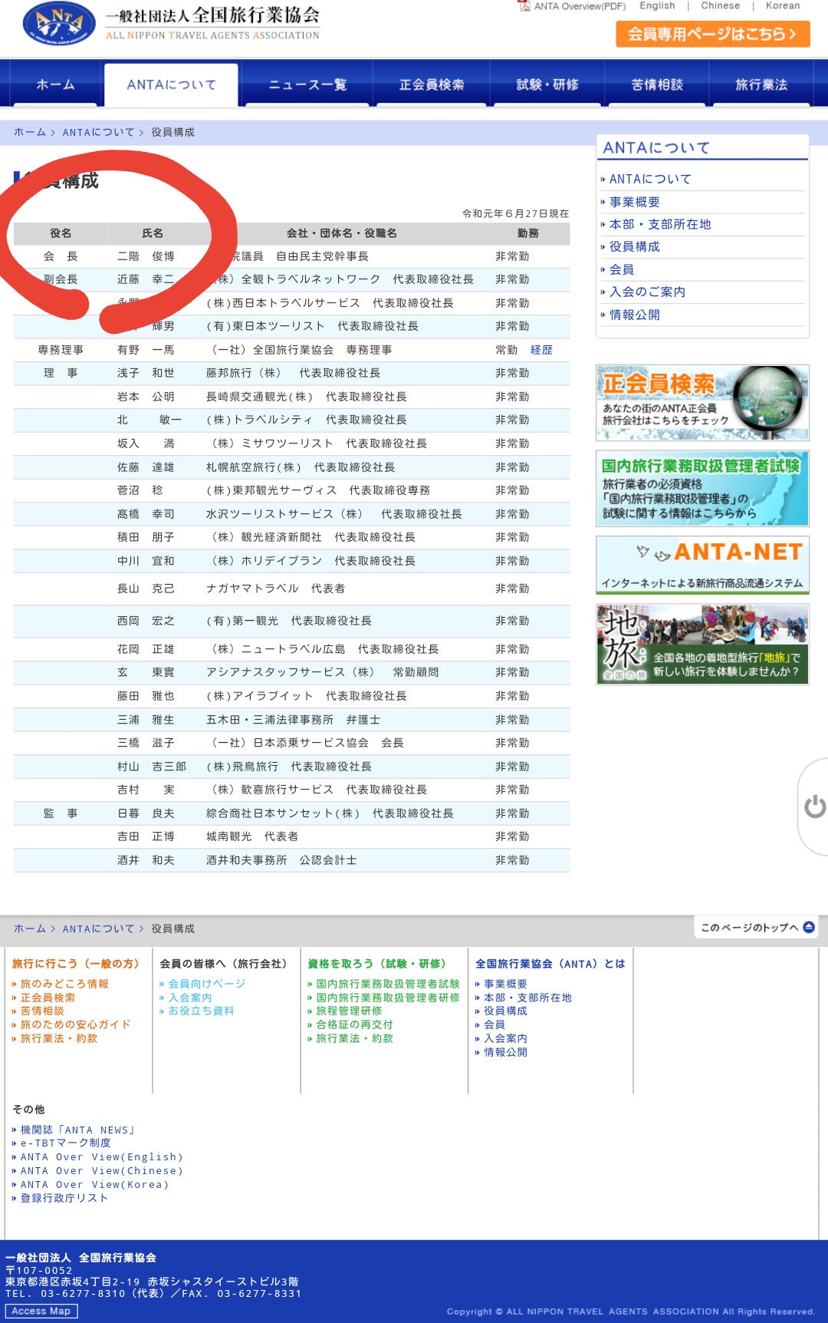
Task: Open お役立ち資料 footer link
Action: pyautogui.click(x=201, y=1011)
